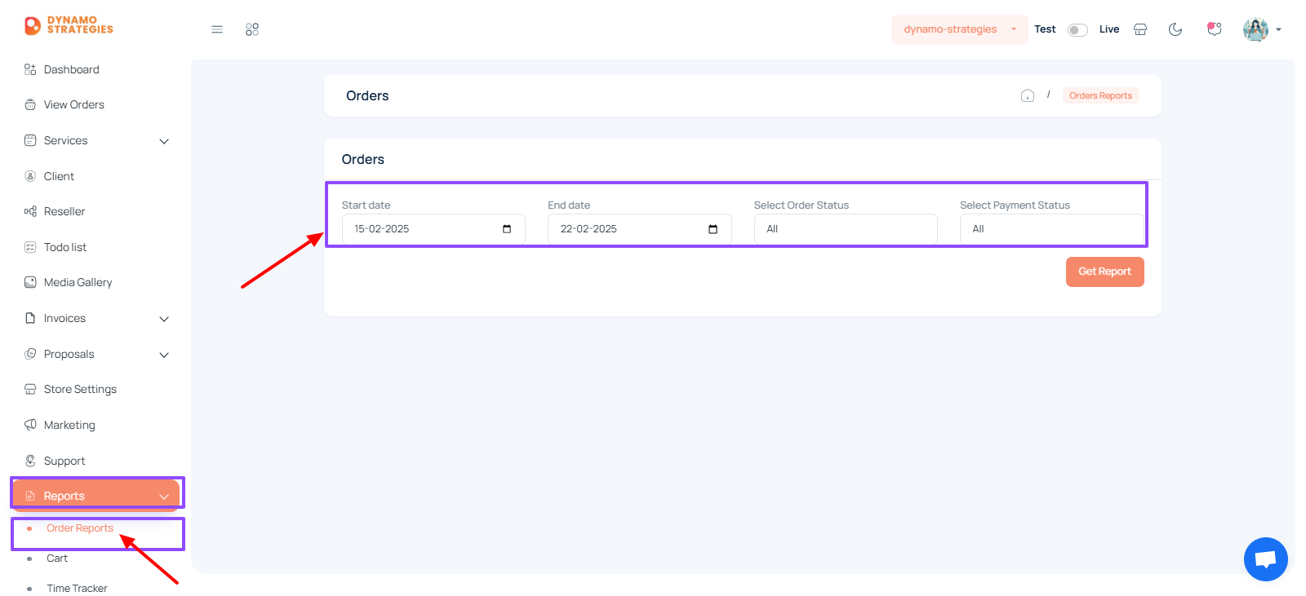This screenshot has width=1306, height=596.
Task: Click the Marketing megaphone icon
Action: (30, 425)
